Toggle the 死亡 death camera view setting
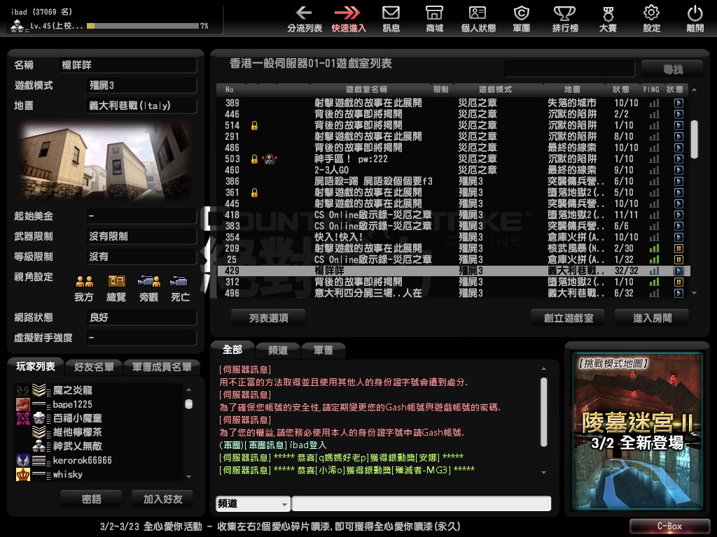717x537 pixels. [180, 289]
